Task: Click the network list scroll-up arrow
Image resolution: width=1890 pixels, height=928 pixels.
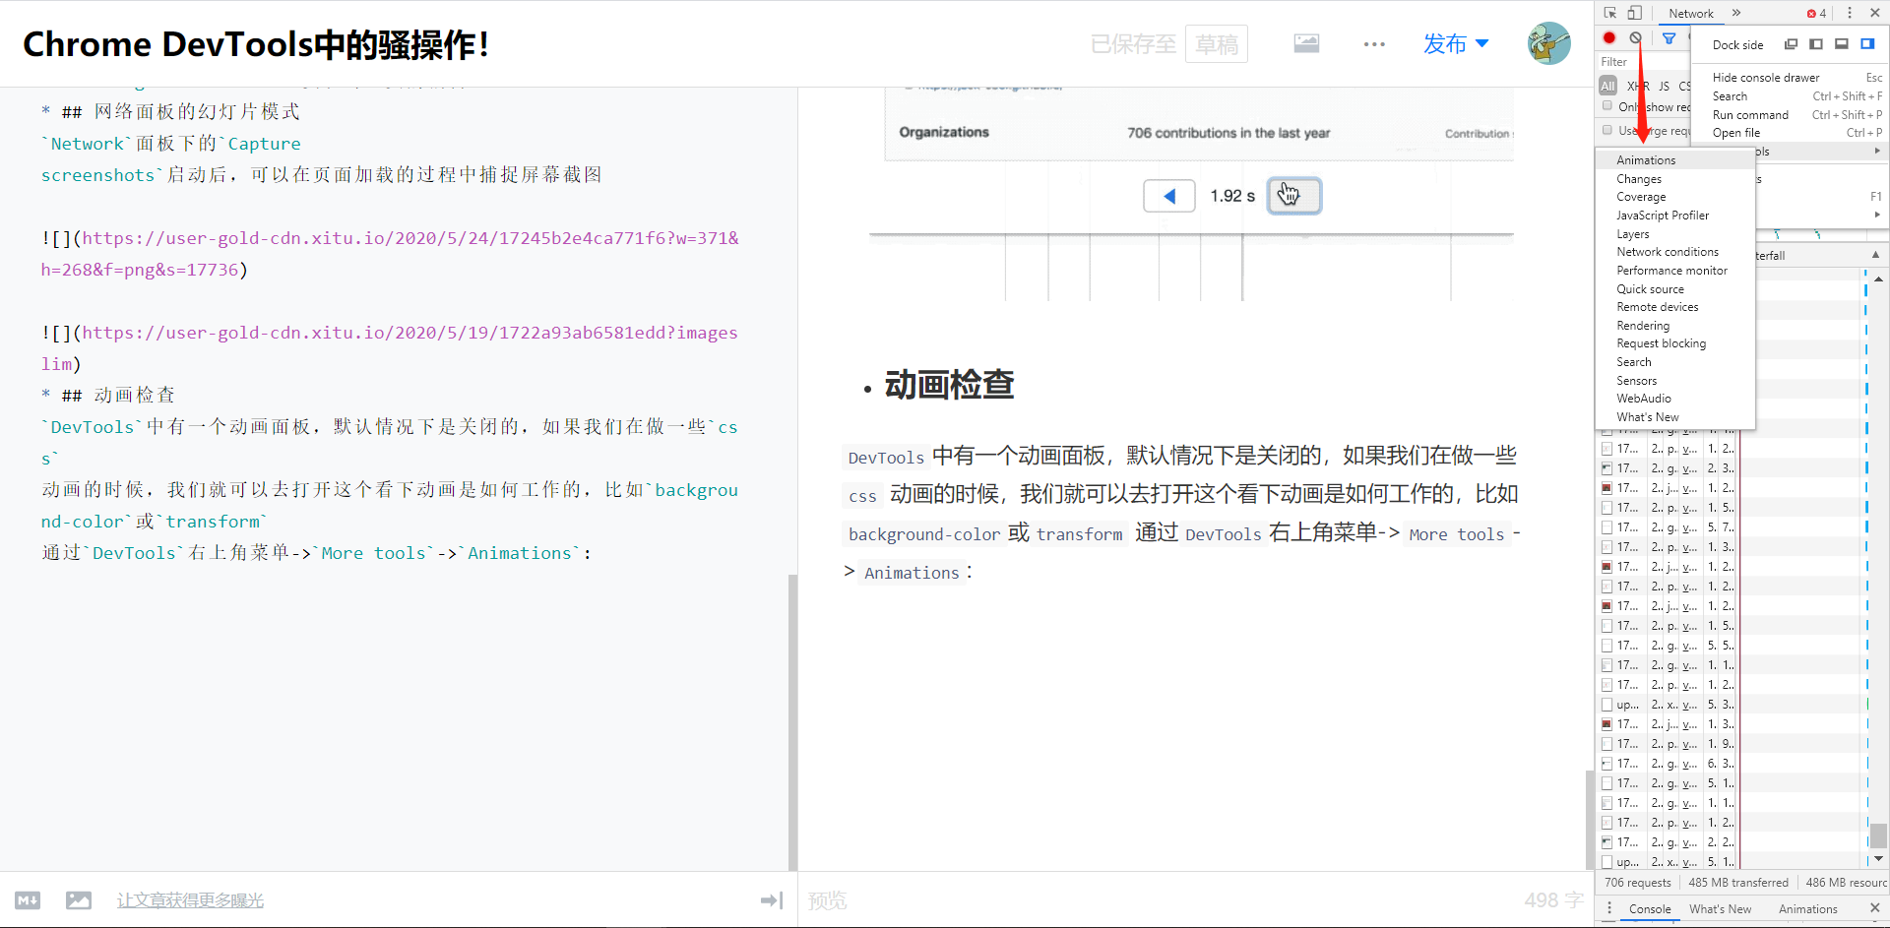Action: point(1878,279)
